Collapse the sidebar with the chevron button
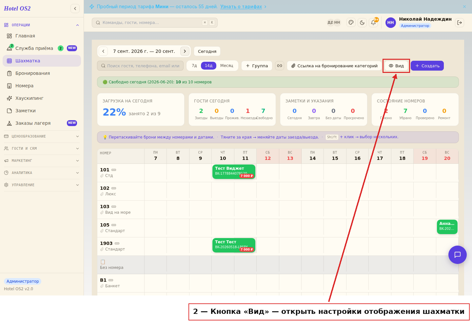Viewport: 472px width, 328px height. click(x=75, y=9)
